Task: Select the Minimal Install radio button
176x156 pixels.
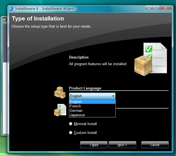Action: (x=71, y=124)
